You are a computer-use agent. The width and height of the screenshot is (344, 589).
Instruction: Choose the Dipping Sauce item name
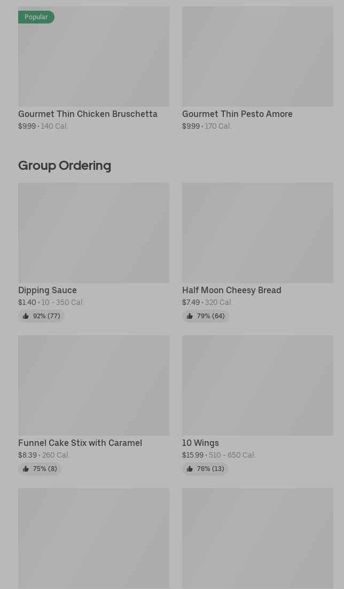[48, 290]
